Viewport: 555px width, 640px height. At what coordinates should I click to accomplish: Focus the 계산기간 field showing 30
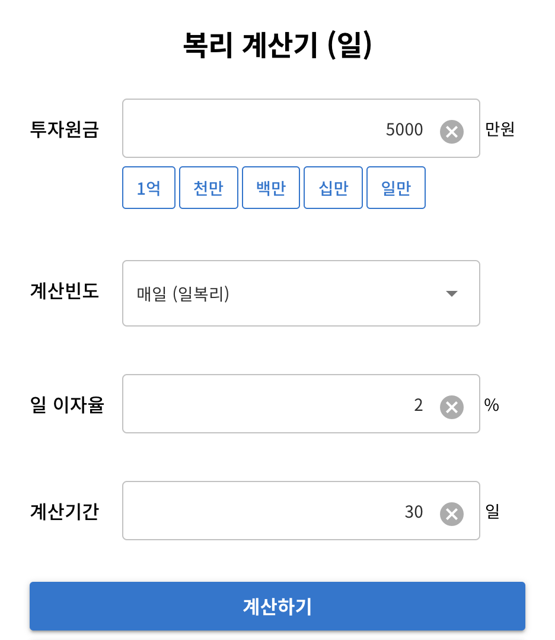[x=279, y=511]
